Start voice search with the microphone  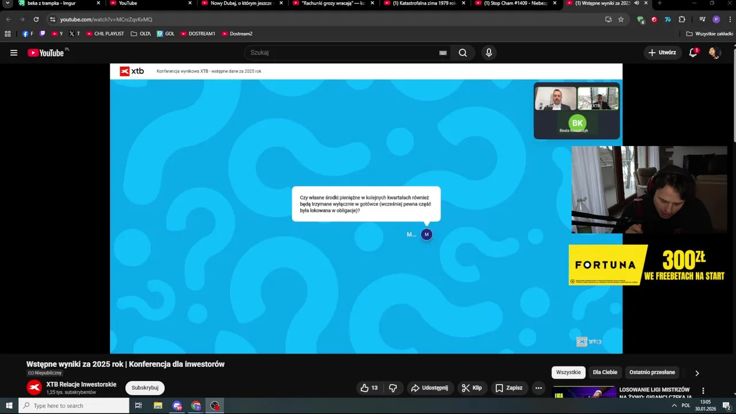pos(489,53)
